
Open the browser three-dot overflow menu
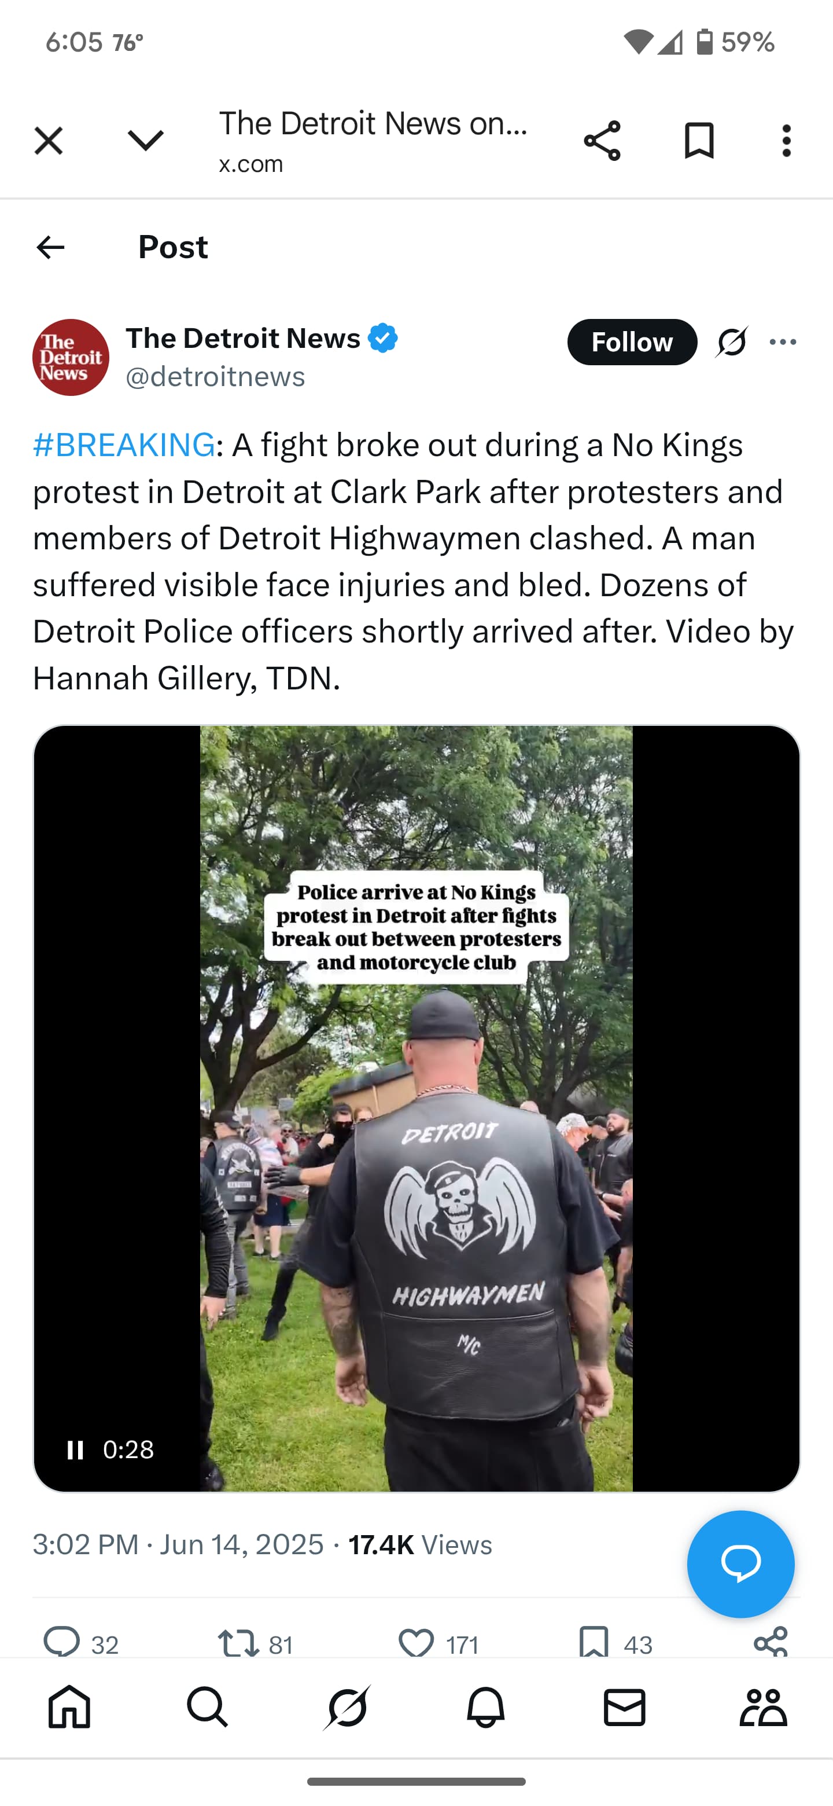click(x=786, y=140)
